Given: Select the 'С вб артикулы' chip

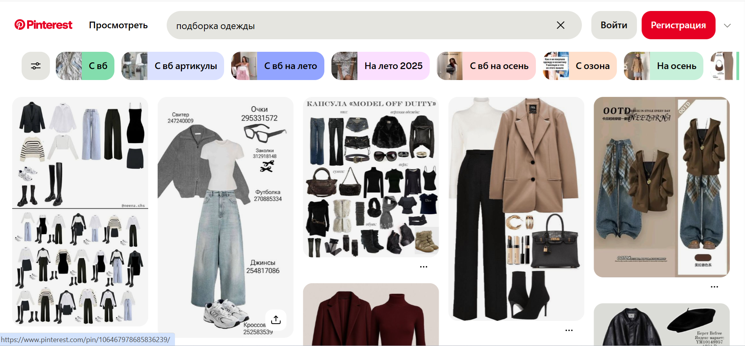Looking at the screenshot, I should pos(173,66).
